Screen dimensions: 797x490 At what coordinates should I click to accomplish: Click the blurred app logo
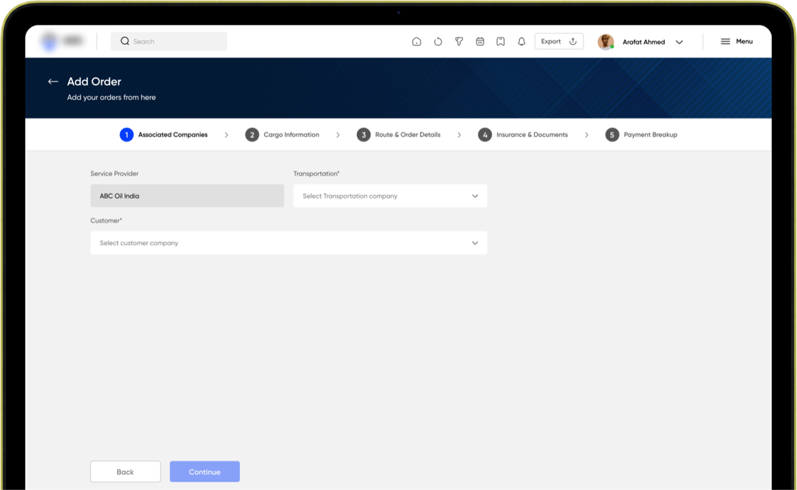[62, 41]
